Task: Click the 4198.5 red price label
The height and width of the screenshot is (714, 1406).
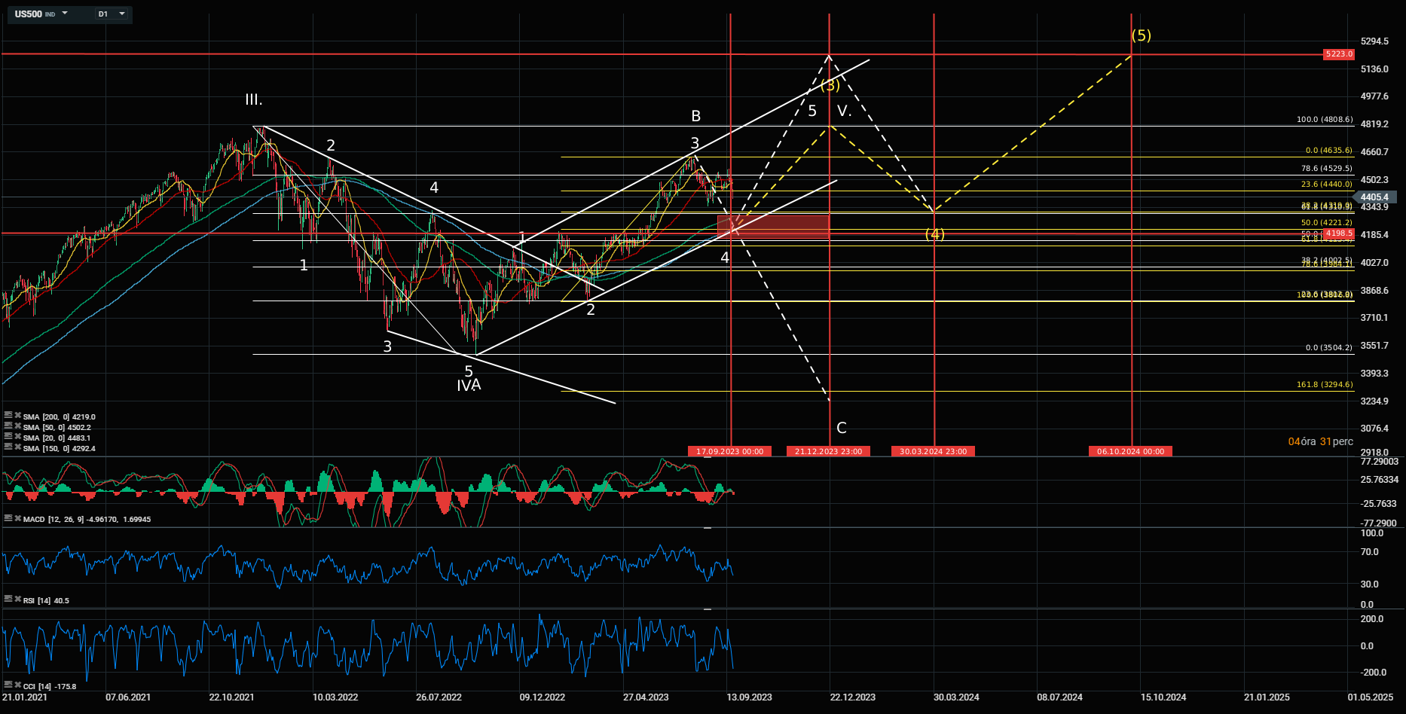Action: coord(1339,233)
